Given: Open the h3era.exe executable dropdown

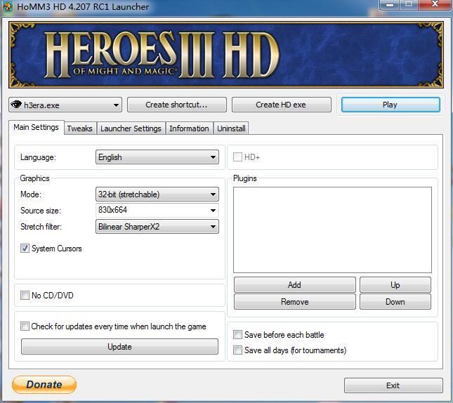Looking at the screenshot, I should click(65, 105).
